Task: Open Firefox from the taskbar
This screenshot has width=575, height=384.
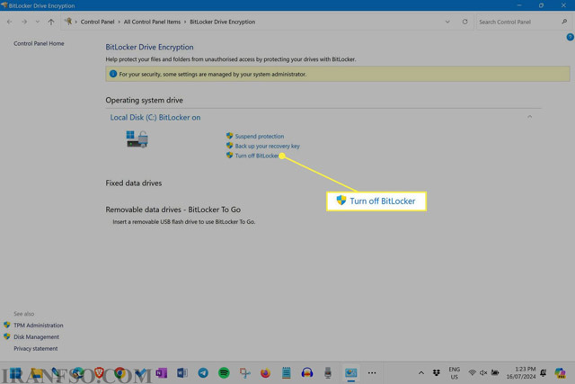Action: tap(265, 373)
